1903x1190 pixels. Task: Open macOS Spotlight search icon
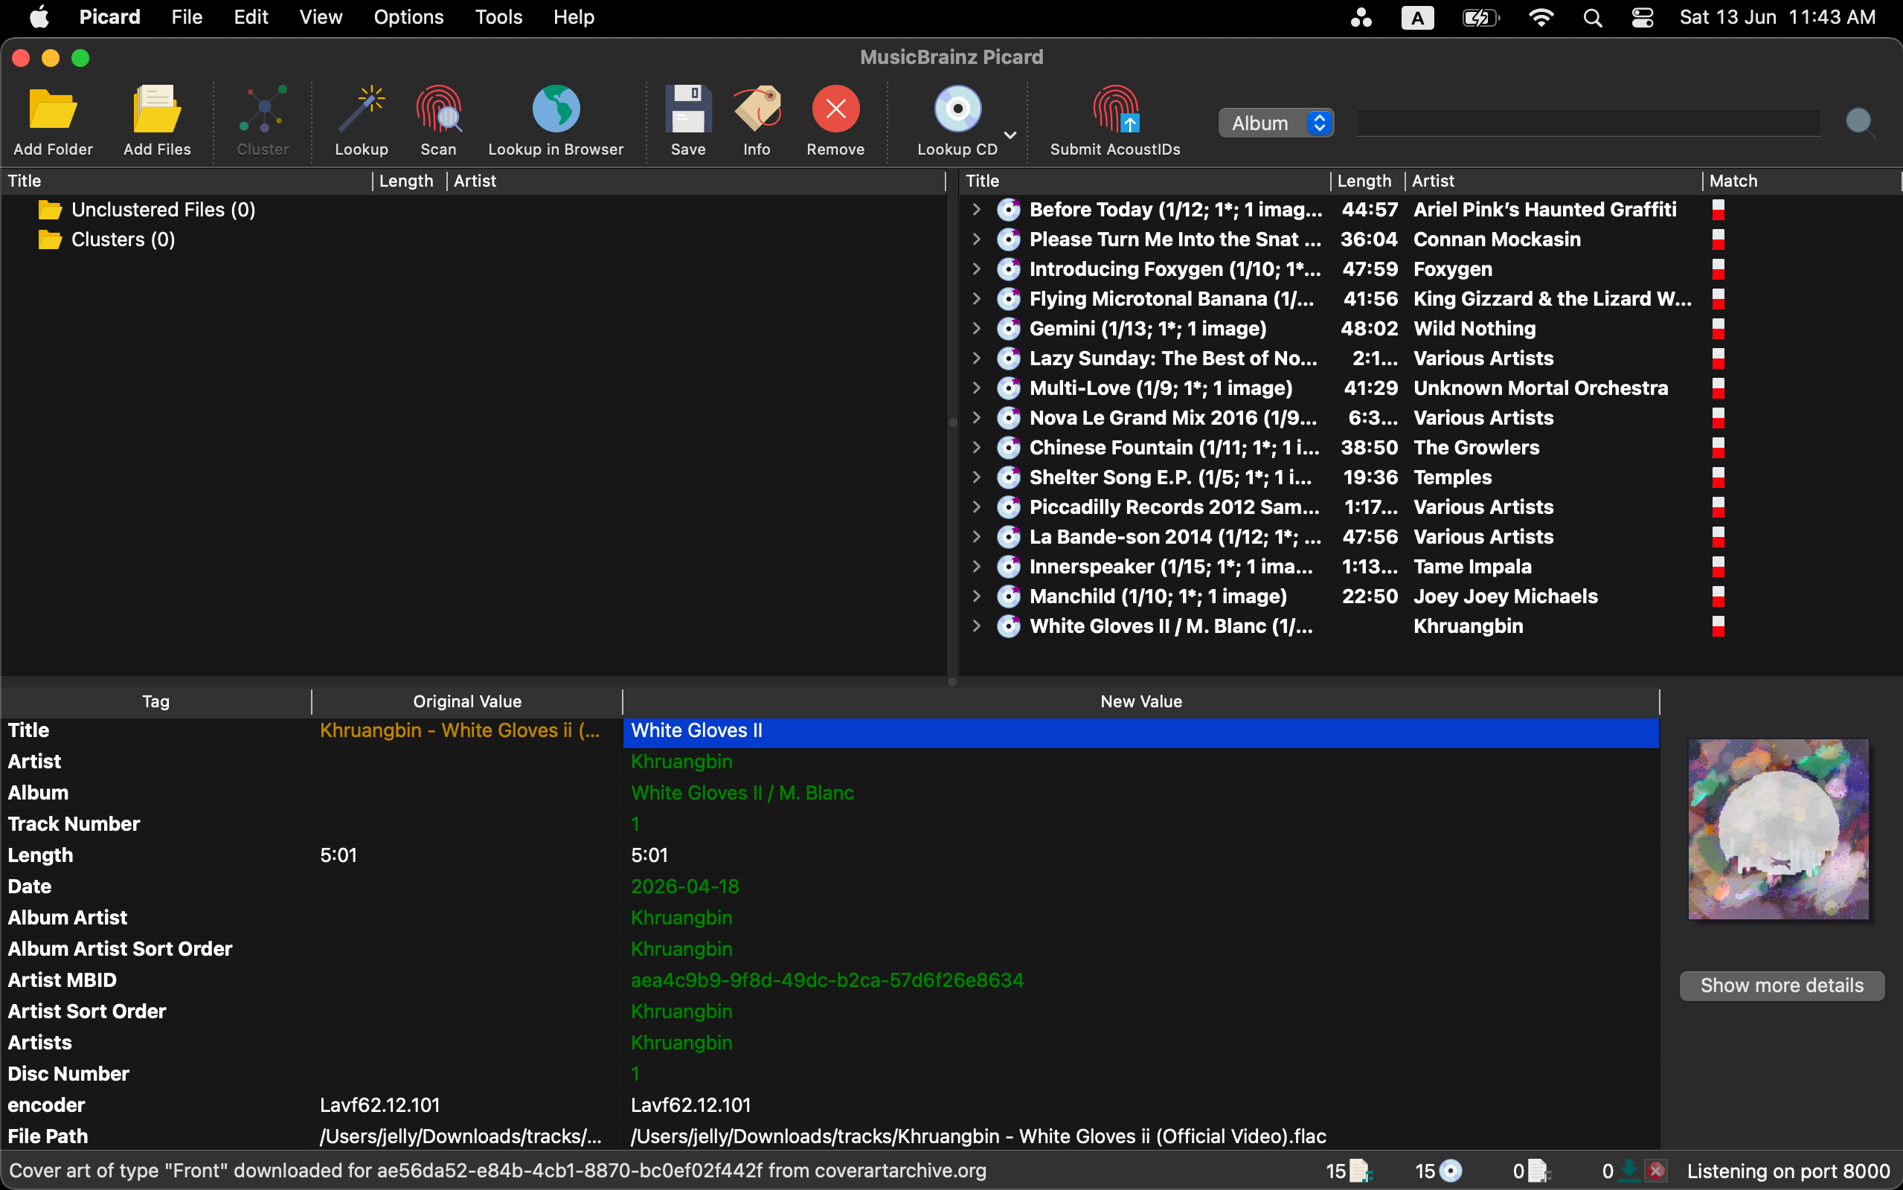(x=1592, y=17)
